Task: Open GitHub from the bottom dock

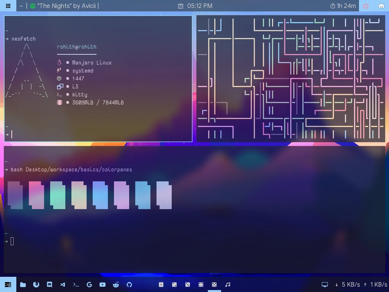Action: 129,284
